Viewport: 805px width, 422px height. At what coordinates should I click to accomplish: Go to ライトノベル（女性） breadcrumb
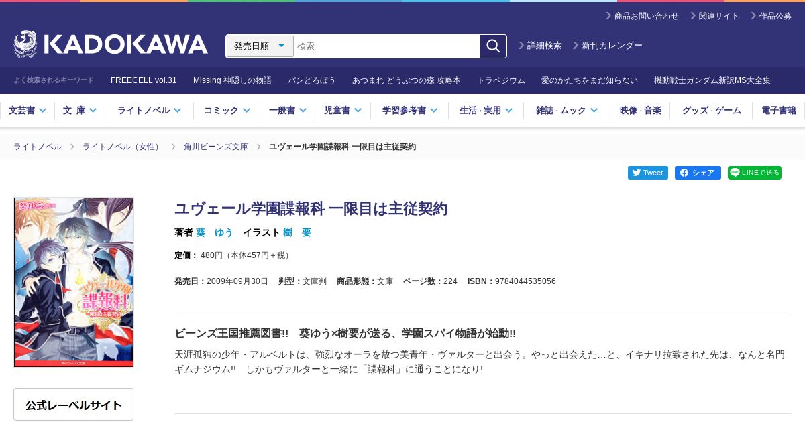tap(123, 147)
